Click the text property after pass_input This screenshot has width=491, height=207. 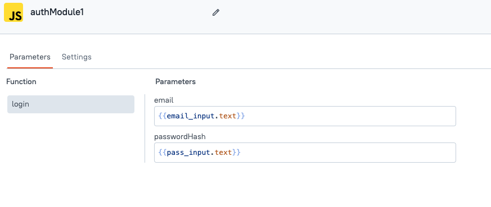[x=223, y=153]
